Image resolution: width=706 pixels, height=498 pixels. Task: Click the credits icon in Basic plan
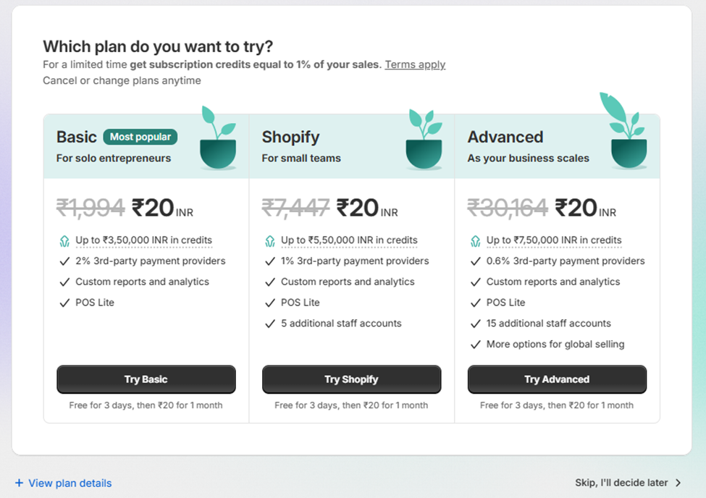(64, 241)
